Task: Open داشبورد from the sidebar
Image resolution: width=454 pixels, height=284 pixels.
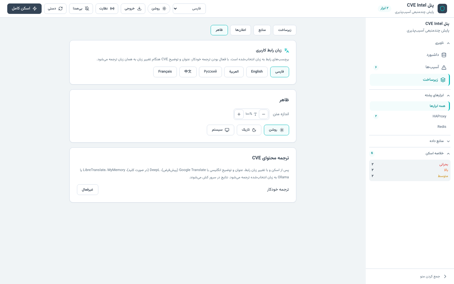Action: coord(410,55)
